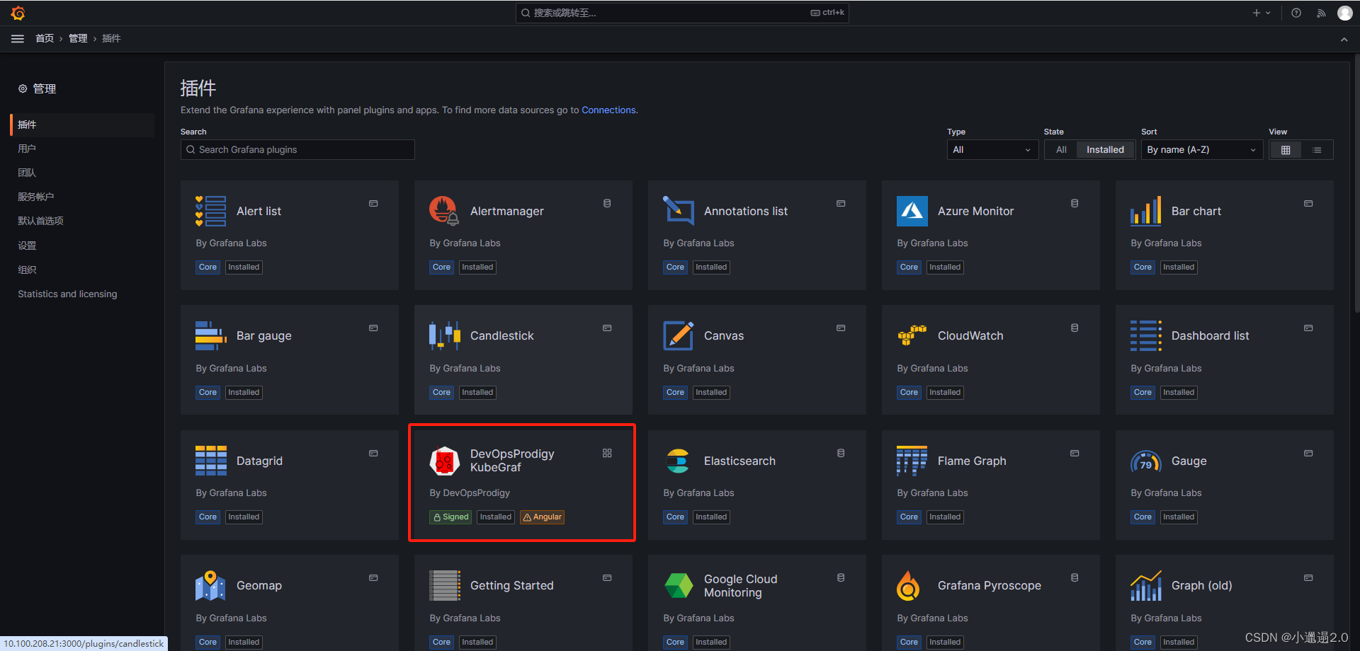Follow the Connections link
Viewport: 1360px width, 651px height.
[x=608, y=110]
